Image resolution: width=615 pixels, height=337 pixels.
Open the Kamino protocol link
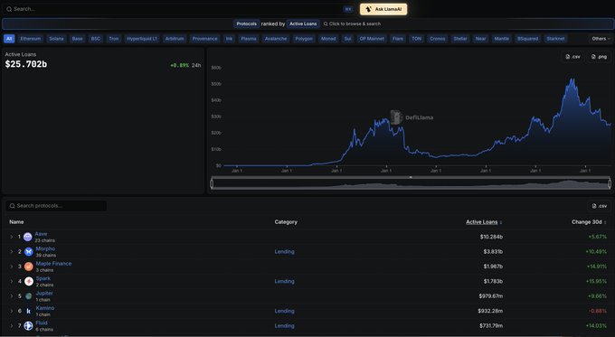pos(45,308)
